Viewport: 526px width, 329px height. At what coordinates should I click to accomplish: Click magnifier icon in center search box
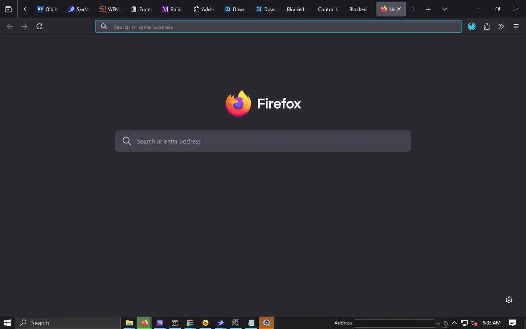[127, 141]
